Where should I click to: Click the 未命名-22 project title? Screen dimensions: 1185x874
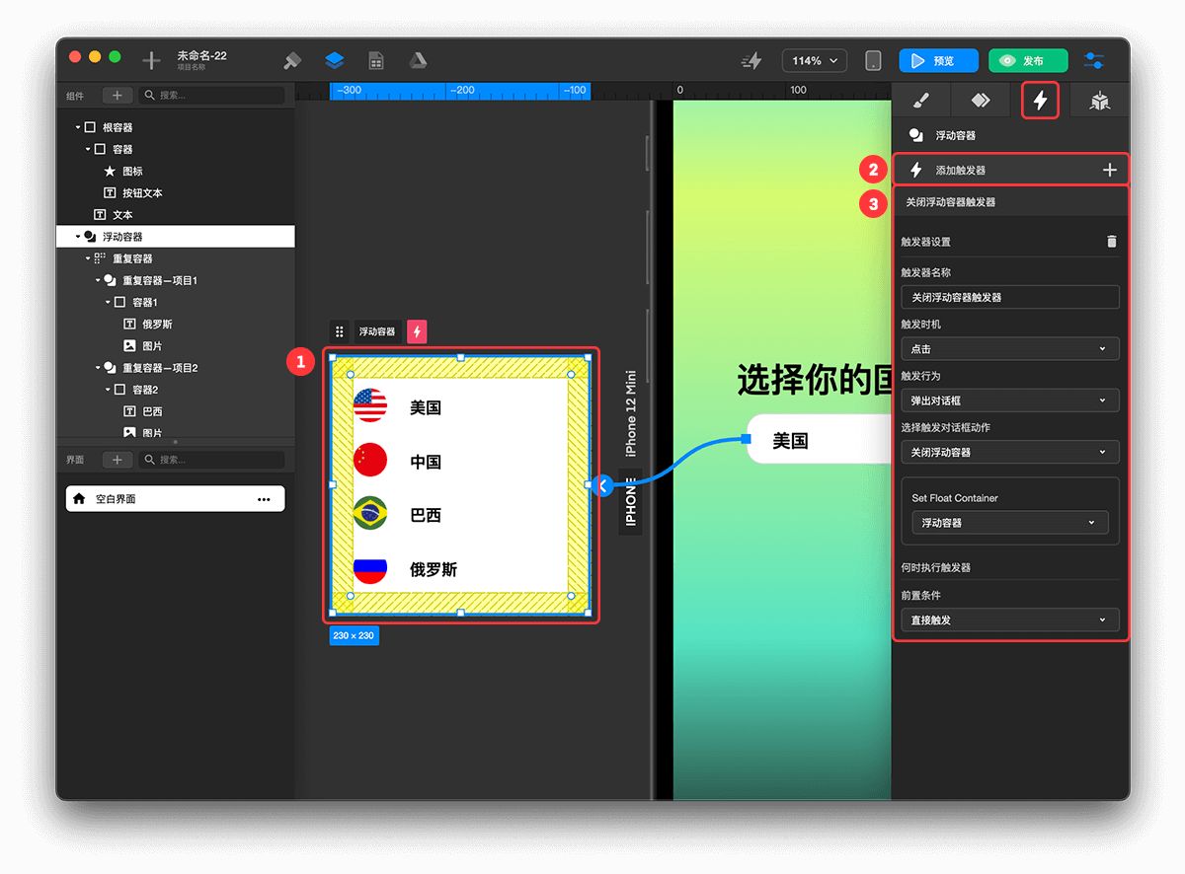click(202, 55)
